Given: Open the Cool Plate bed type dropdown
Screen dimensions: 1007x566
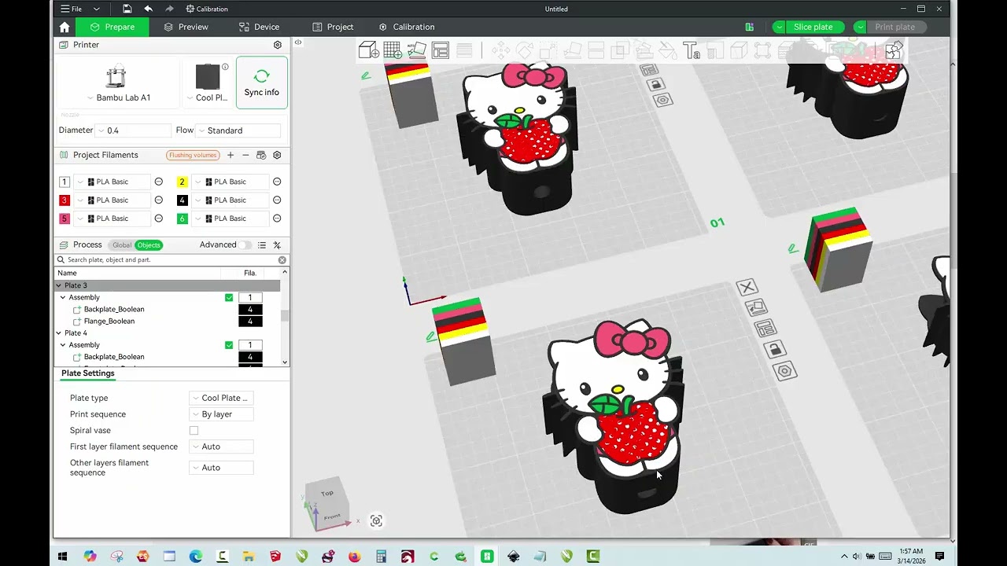Looking at the screenshot, I should pyautogui.click(x=206, y=97).
